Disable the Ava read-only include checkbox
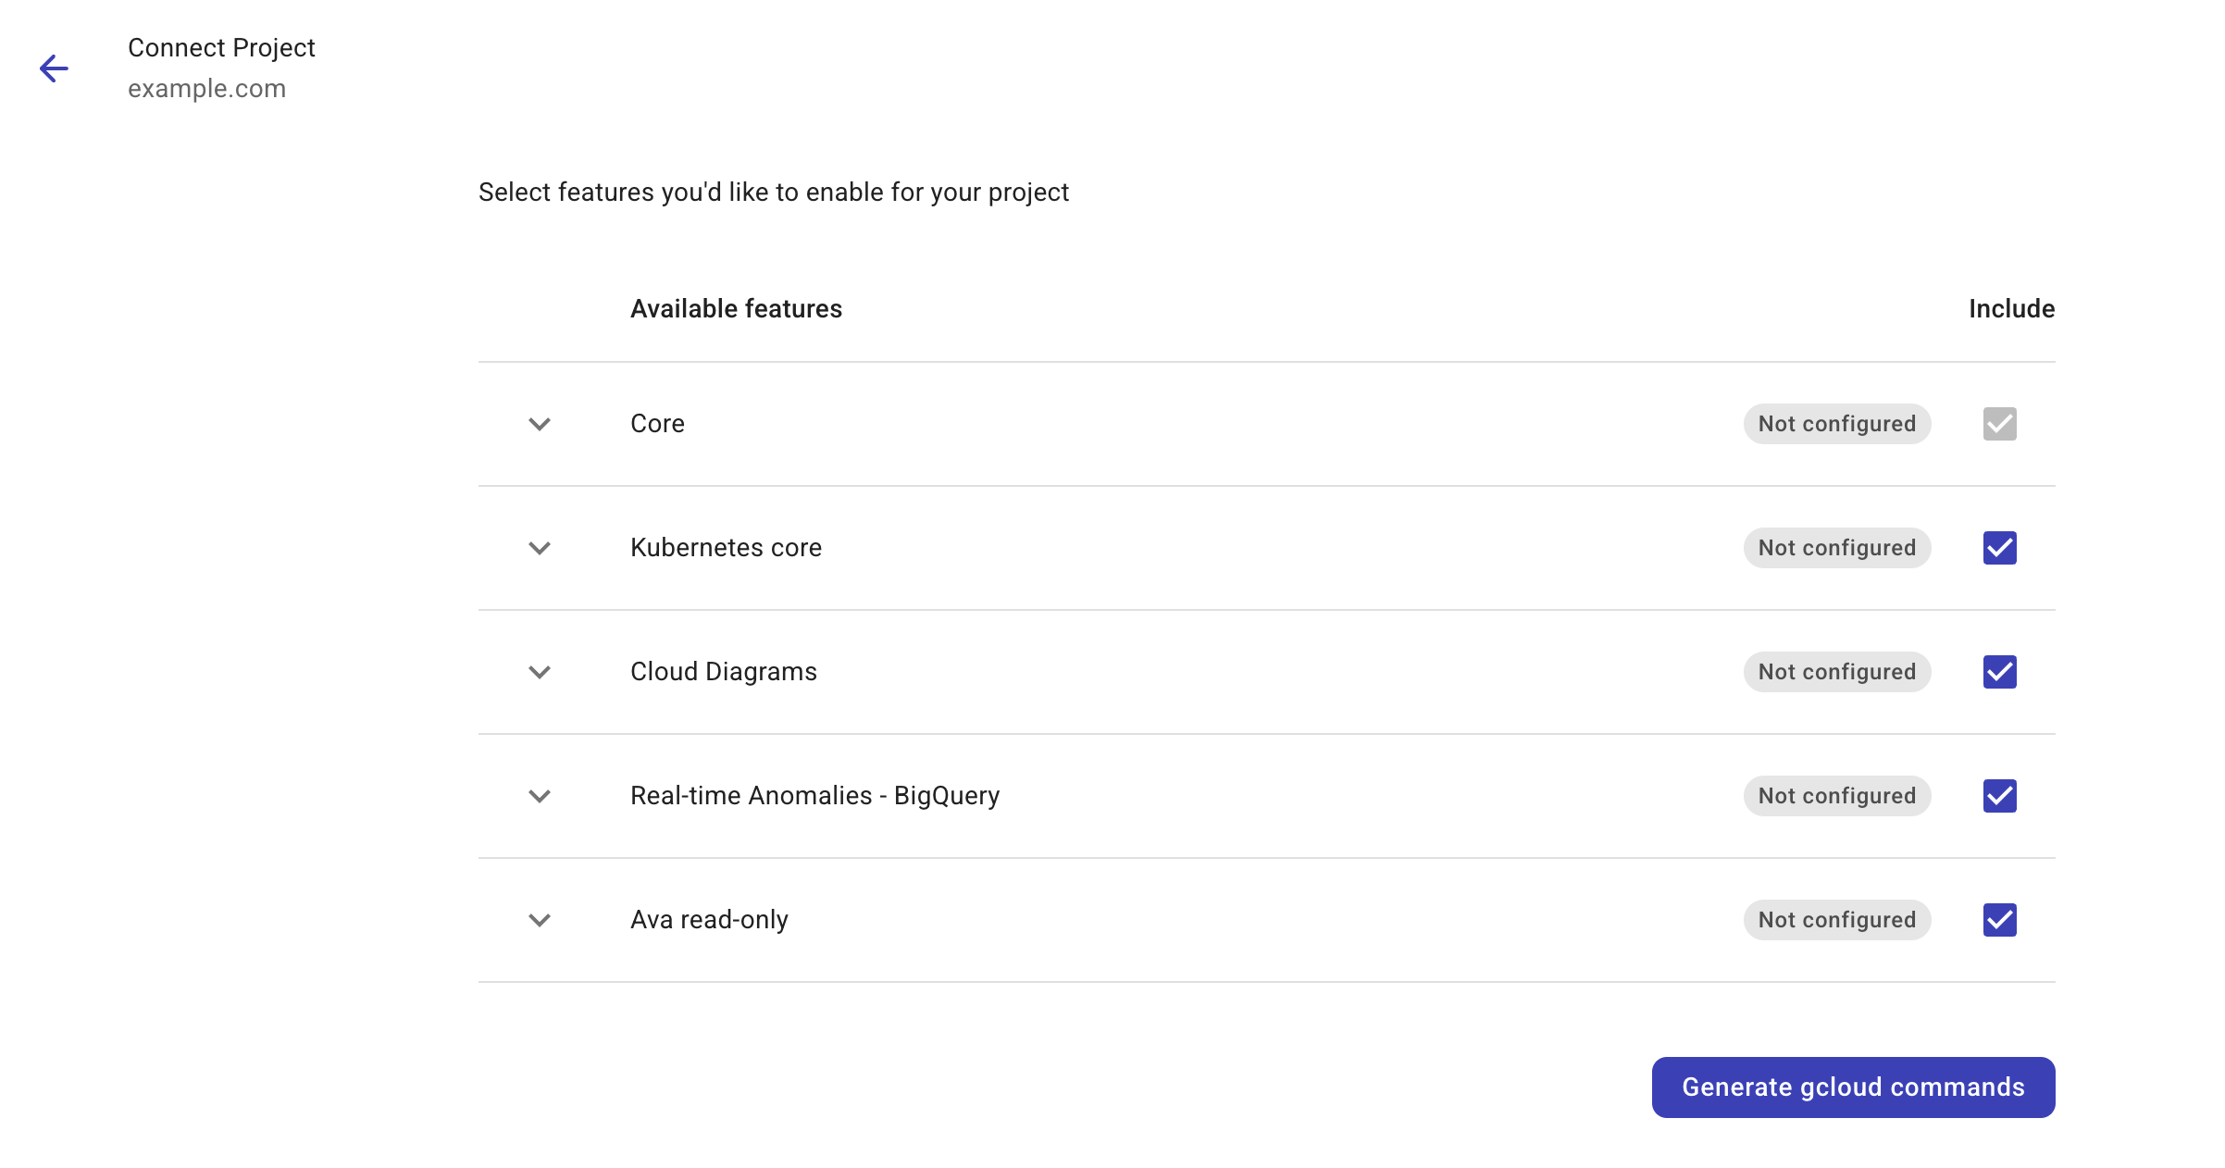The height and width of the screenshot is (1168, 2225). coord(1998,919)
